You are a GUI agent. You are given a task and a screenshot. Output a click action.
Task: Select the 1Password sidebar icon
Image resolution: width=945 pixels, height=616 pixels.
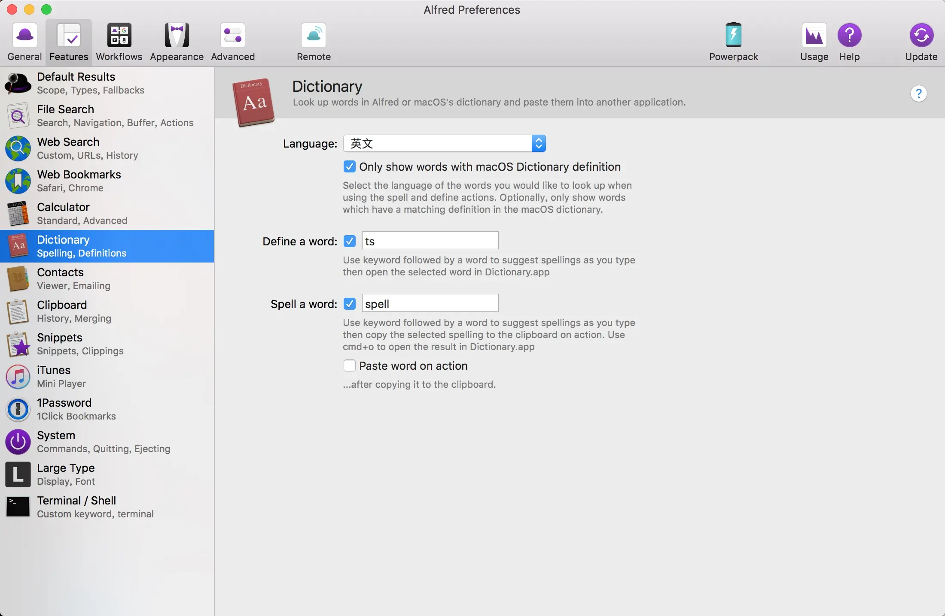pos(18,409)
